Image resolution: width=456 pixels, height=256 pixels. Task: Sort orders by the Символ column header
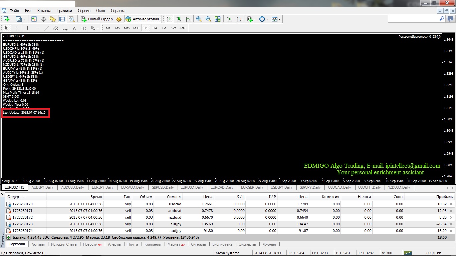pyautogui.click(x=168, y=197)
